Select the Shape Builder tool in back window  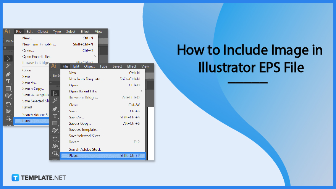pos(8,118)
